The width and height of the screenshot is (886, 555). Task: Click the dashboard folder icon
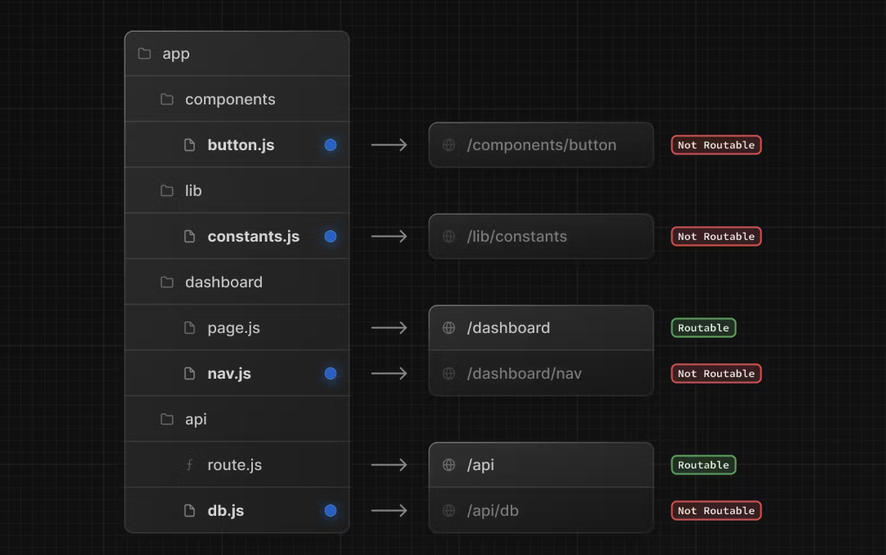click(x=166, y=282)
